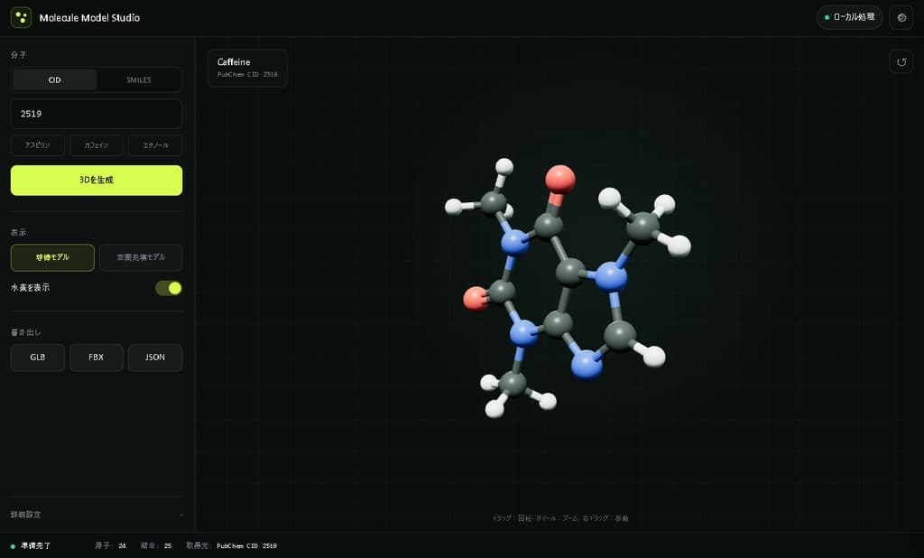
Task: Choose the アスピリン preset chip
Action: click(x=38, y=145)
